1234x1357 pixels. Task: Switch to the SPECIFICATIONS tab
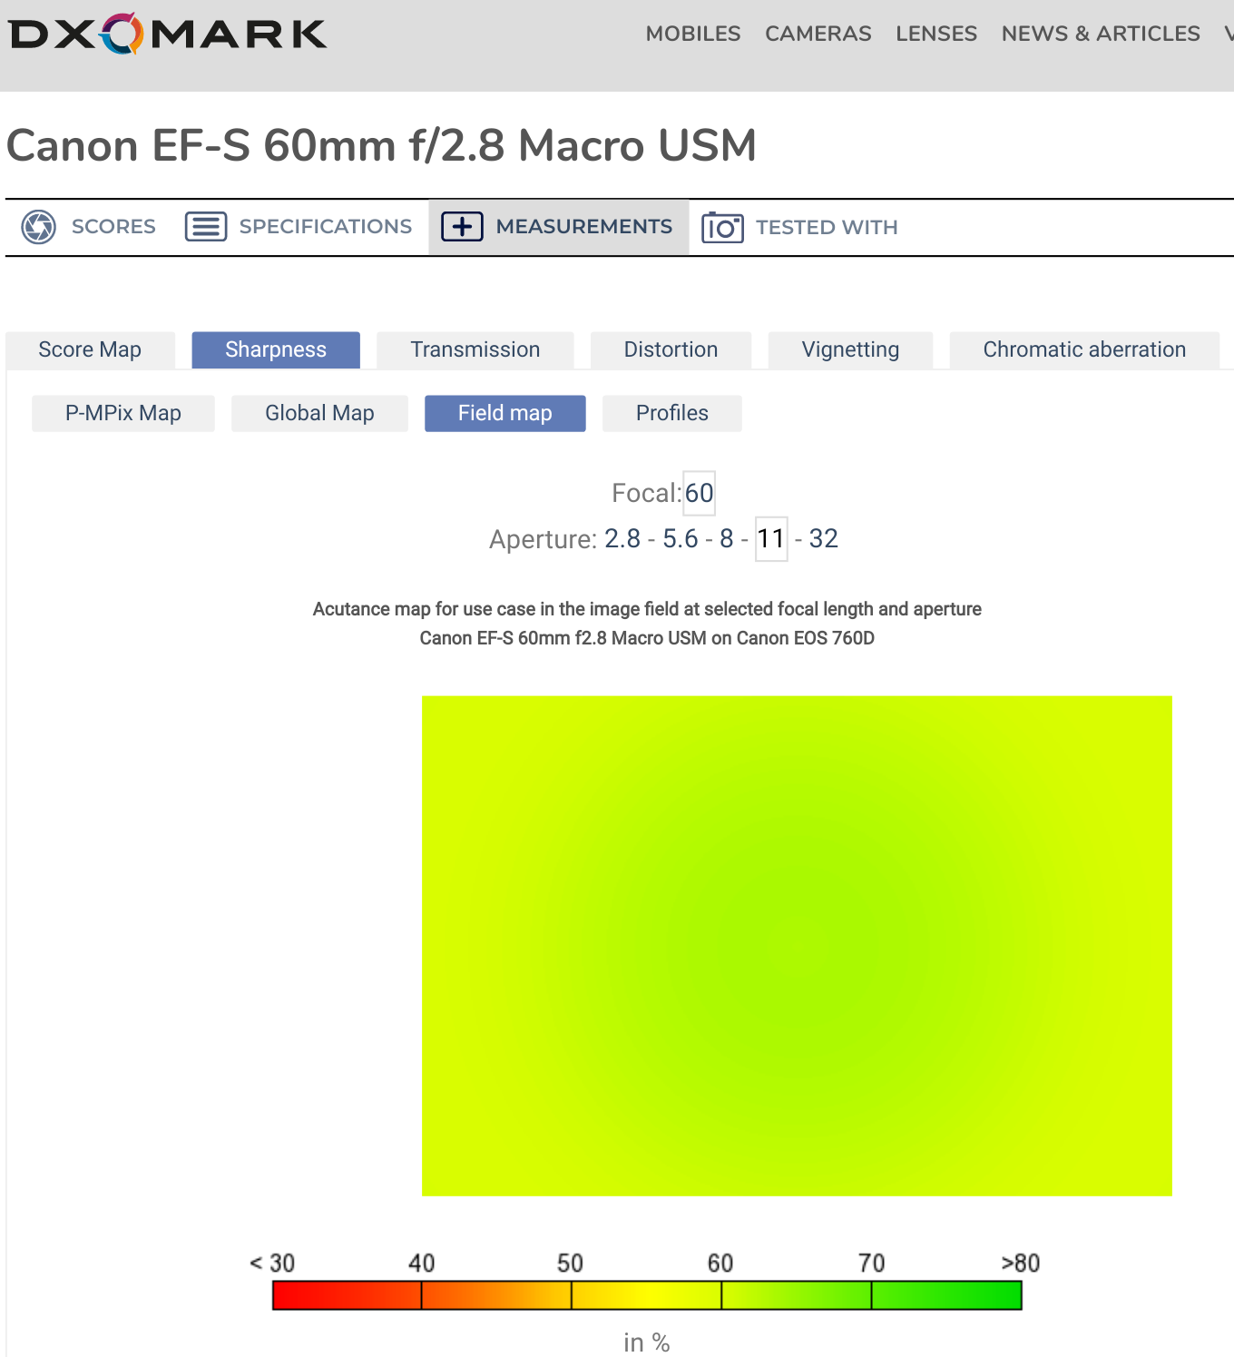pyautogui.click(x=299, y=227)
